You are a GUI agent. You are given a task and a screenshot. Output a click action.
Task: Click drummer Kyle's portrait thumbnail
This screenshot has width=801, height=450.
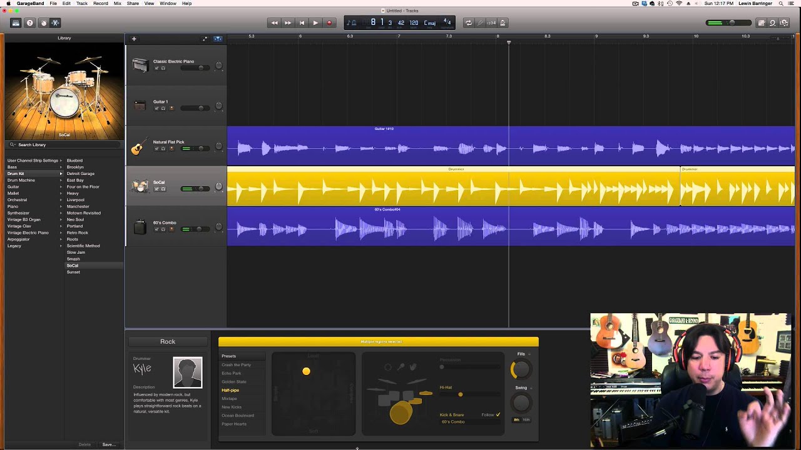click(x=188, y=372)
